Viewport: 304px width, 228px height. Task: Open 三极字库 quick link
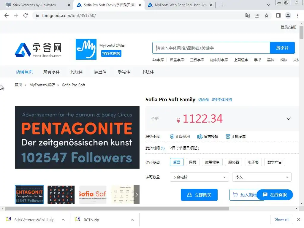click(197, 60)
